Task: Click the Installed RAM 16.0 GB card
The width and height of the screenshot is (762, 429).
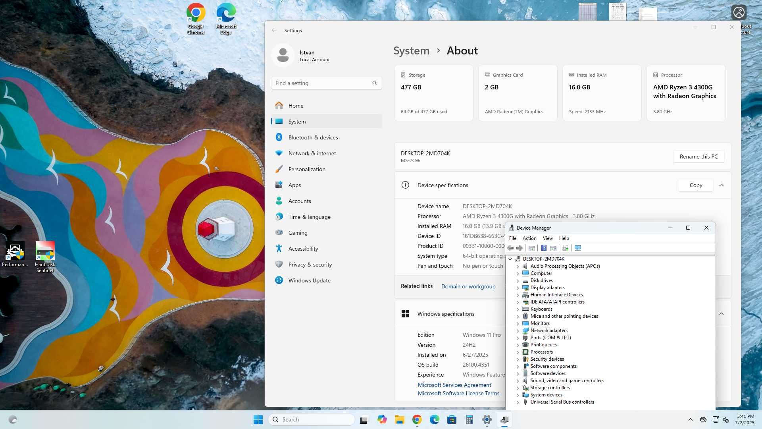Action: 602,93
